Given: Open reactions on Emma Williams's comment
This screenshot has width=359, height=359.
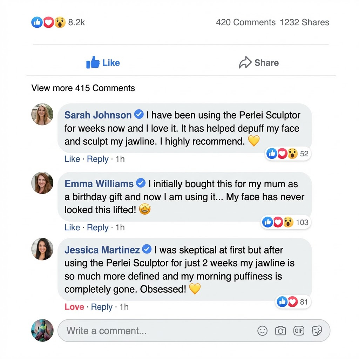Looking at the screenshot, I should point(285,222).
